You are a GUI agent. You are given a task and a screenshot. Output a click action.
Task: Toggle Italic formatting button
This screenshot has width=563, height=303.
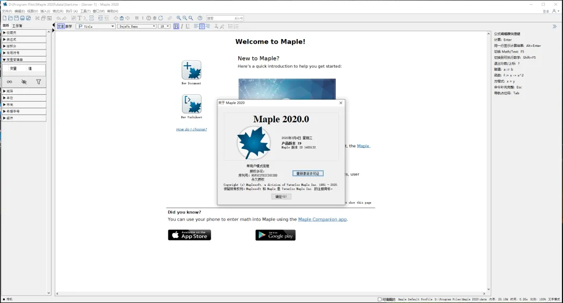182,26
